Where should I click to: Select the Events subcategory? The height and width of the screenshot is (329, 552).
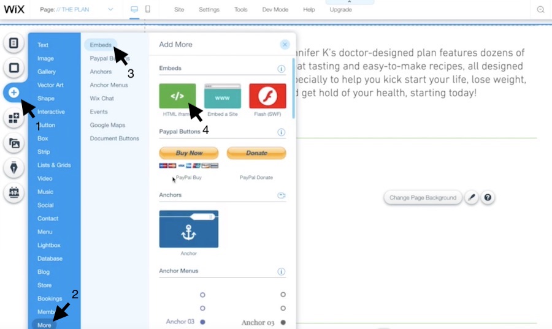click(99, 112)
